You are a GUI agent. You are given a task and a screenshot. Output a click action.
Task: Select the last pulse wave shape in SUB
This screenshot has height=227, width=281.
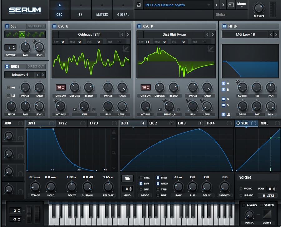tap(42, 34)
